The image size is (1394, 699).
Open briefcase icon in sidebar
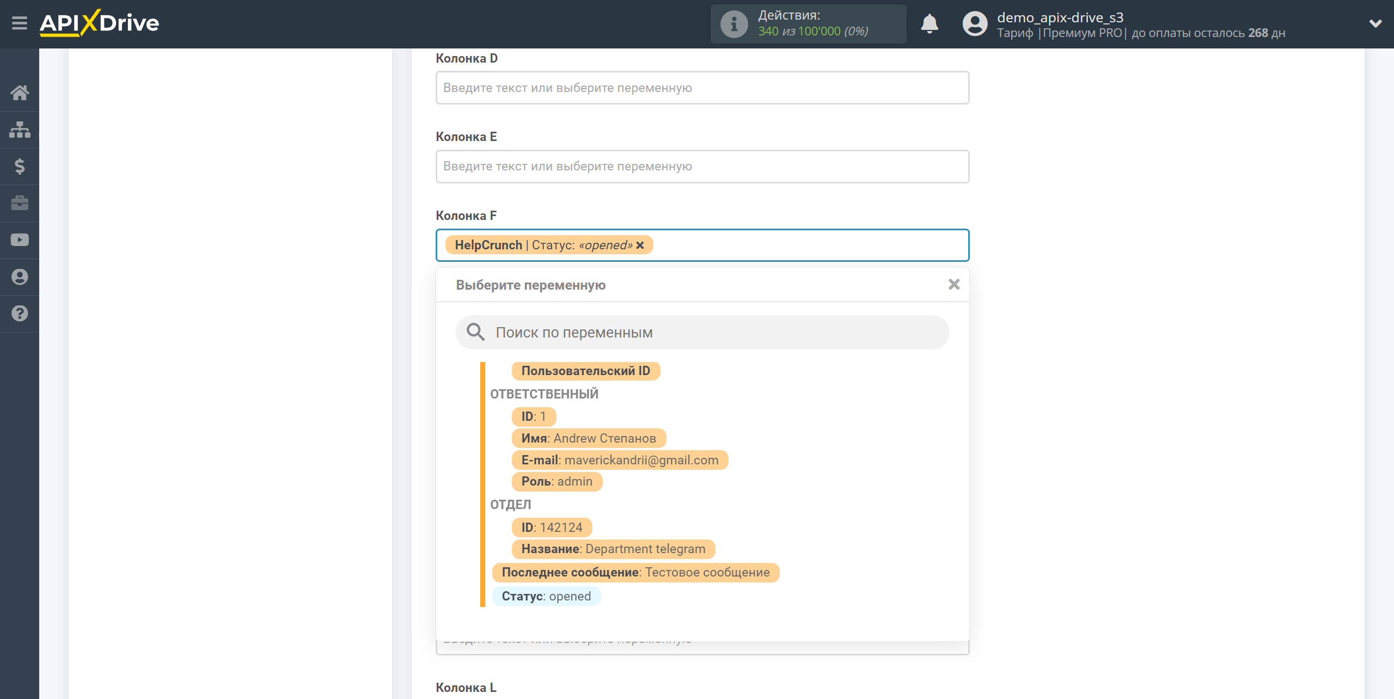pyautogui.click(x=20, y=203)
